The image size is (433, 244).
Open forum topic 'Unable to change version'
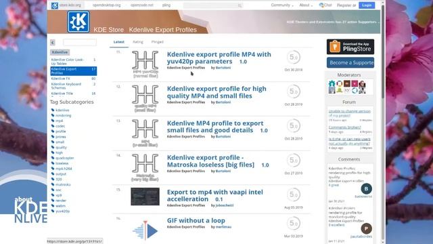coord(349,113)
